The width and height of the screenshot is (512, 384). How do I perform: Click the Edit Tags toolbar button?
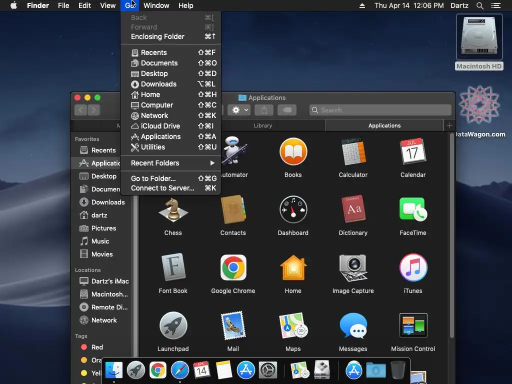287,110
